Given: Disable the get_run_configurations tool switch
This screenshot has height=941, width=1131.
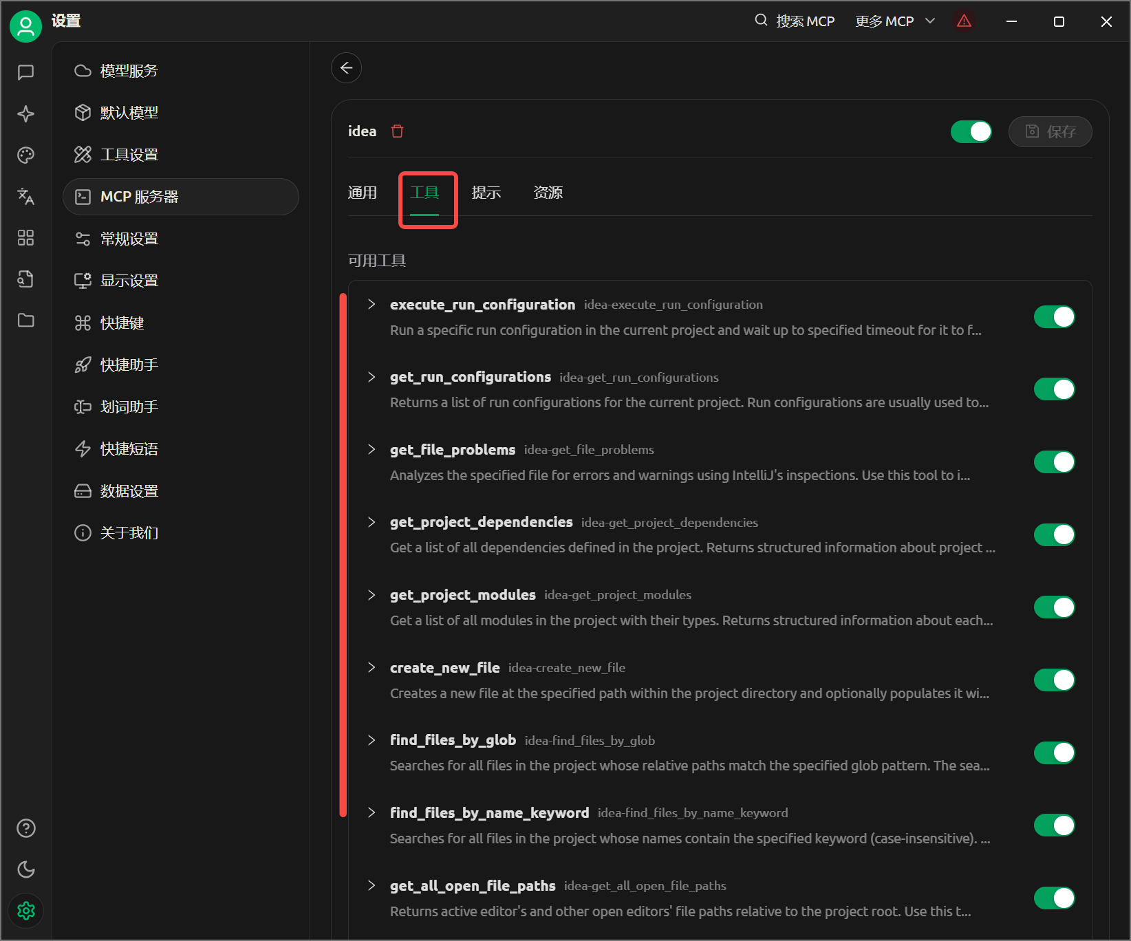Looking at the screenshot, I should (x=1054, y=389).
